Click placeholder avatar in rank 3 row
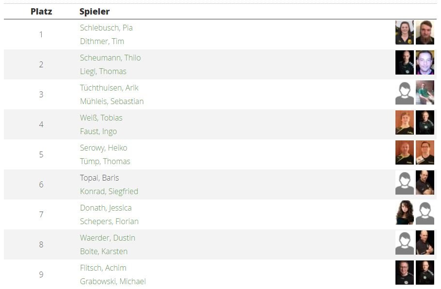The image size is (441, 289). (404, 92)
